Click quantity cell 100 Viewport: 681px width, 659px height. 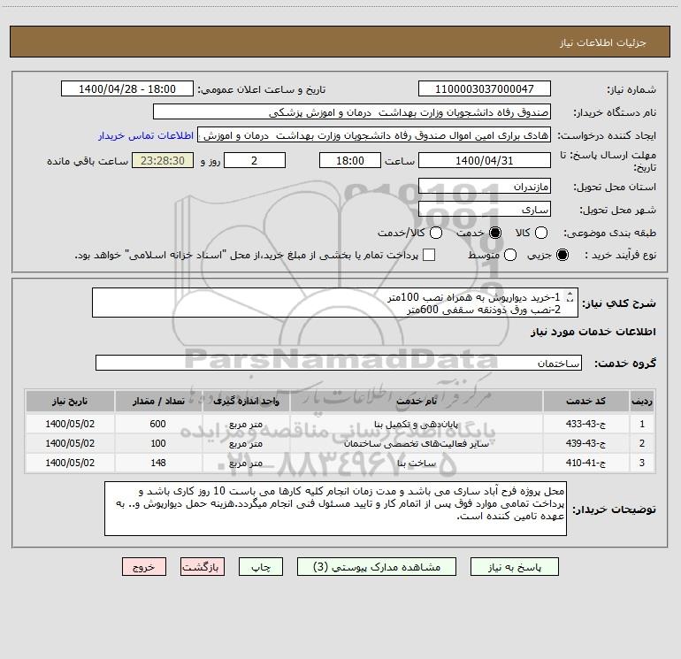click(x=158, y=443)
